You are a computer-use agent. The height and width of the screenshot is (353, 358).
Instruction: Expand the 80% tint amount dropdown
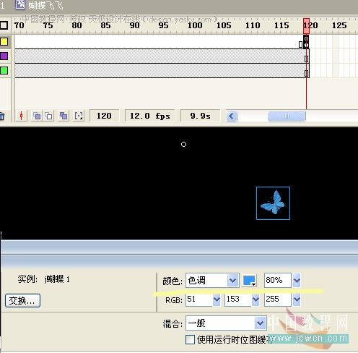click(x=297, y=280)
